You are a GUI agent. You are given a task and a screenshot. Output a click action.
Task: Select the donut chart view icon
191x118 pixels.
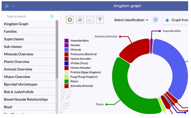[70, 20]
